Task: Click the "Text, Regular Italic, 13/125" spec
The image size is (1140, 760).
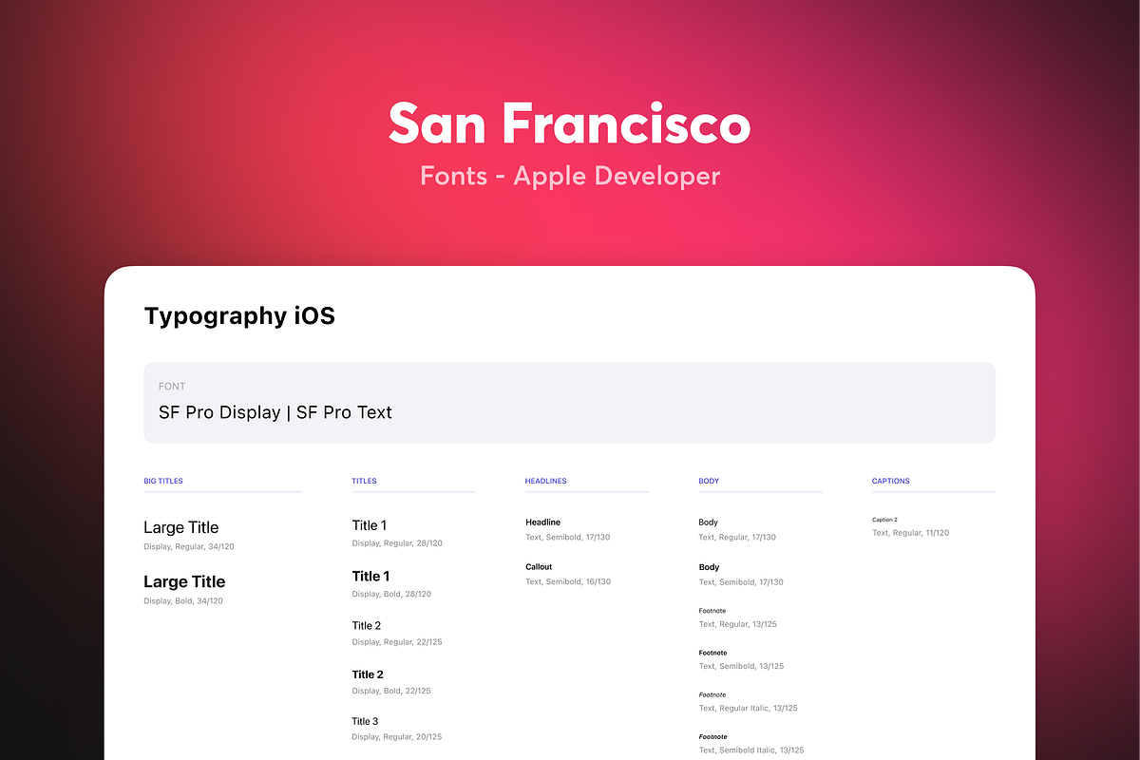Action: tap(749, 709)
